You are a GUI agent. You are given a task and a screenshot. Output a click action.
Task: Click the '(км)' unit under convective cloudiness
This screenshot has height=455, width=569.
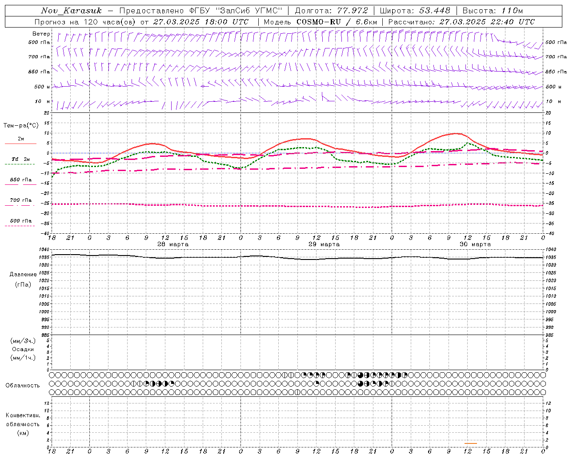click(23, 433)
